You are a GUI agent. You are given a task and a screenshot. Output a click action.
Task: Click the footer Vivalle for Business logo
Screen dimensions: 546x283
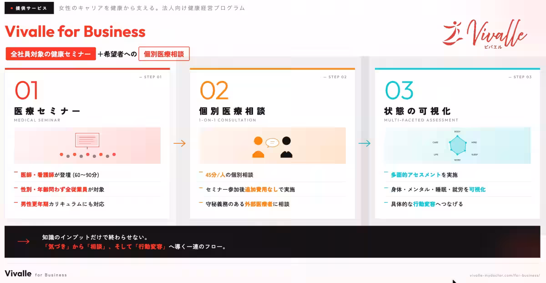click(x=35, y=273)
